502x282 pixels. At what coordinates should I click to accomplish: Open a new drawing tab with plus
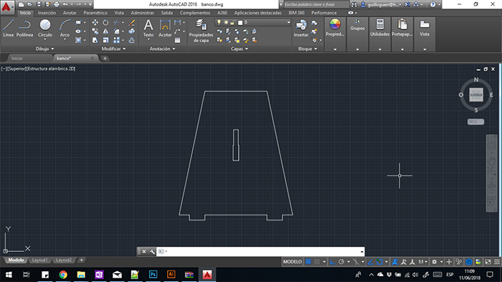105,58
